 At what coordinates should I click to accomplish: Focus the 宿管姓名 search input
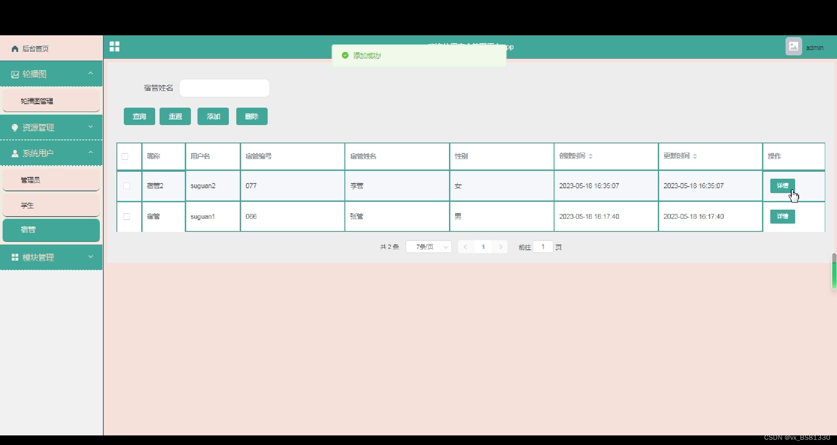tap(225, 88)
